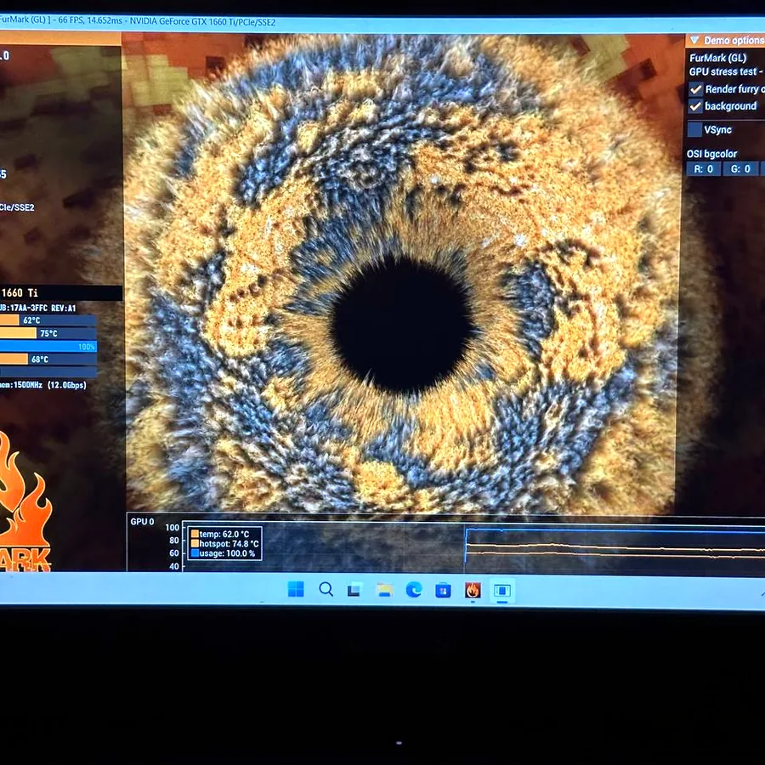Click the FurMark window title bar text
The height and width of the screenshot is (765, 765).
point(138,21)
